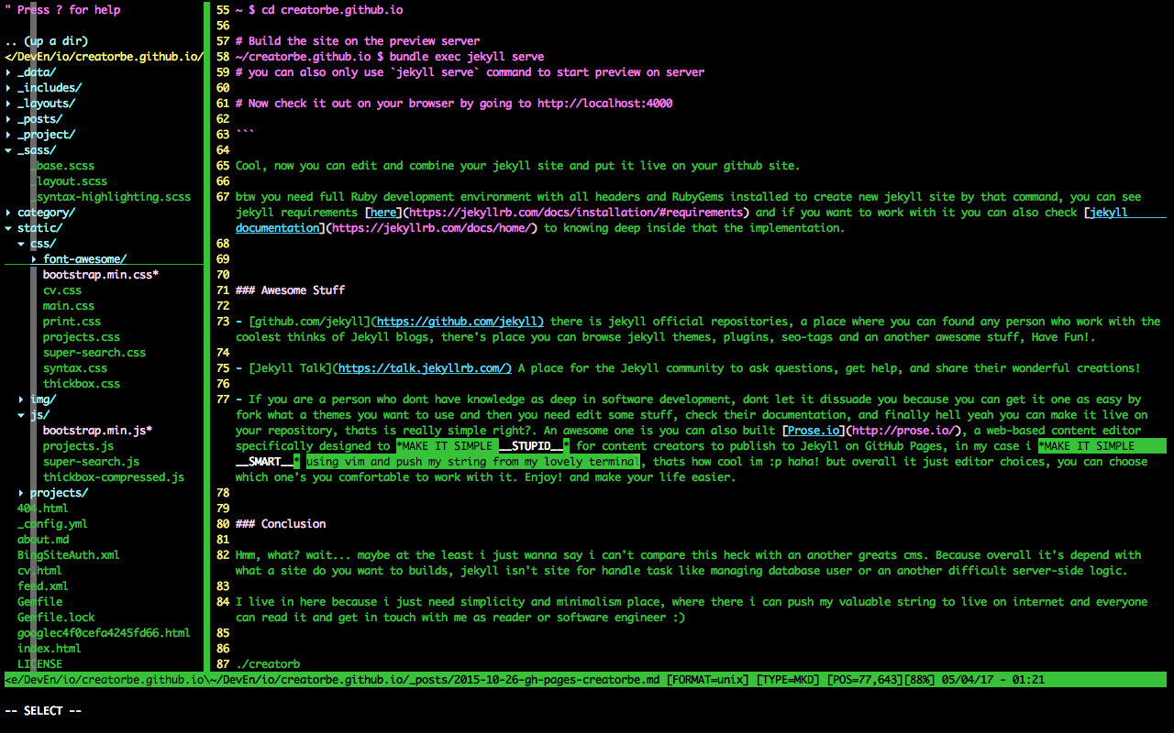
Task: Click the [TYPE=MKD] status bar entry
Action: [788, 680]
